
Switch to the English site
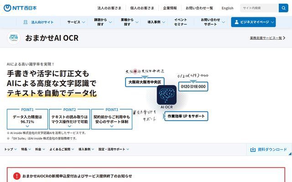click(x=227, y=8)
